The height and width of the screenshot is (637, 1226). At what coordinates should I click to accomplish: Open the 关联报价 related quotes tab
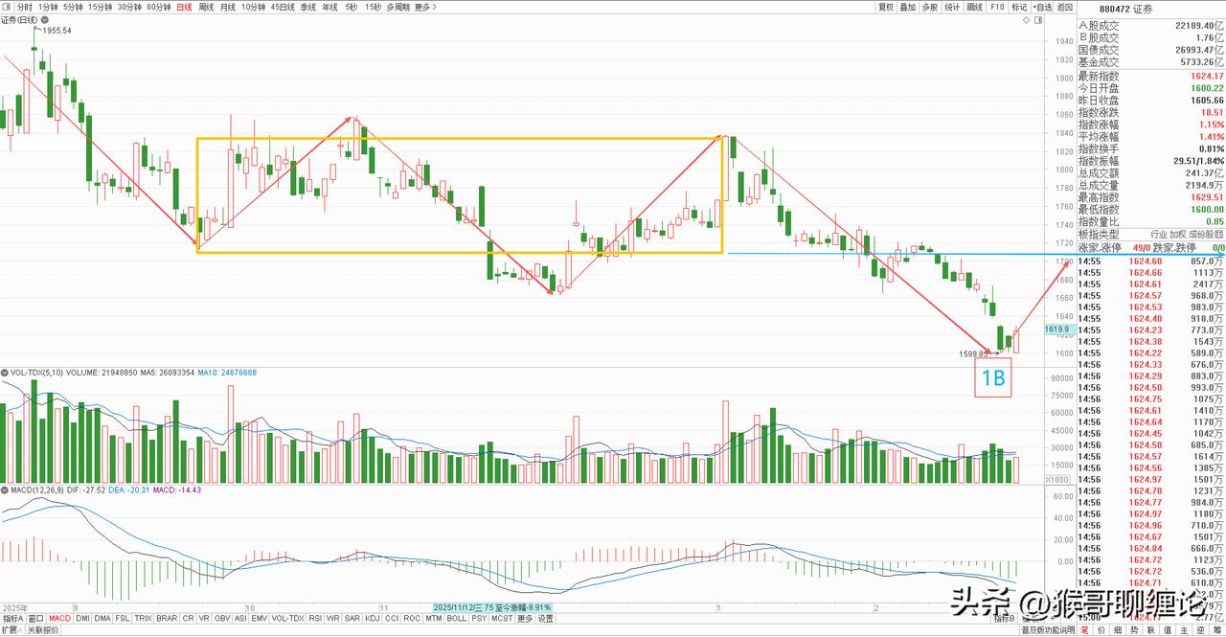point(43,630)
